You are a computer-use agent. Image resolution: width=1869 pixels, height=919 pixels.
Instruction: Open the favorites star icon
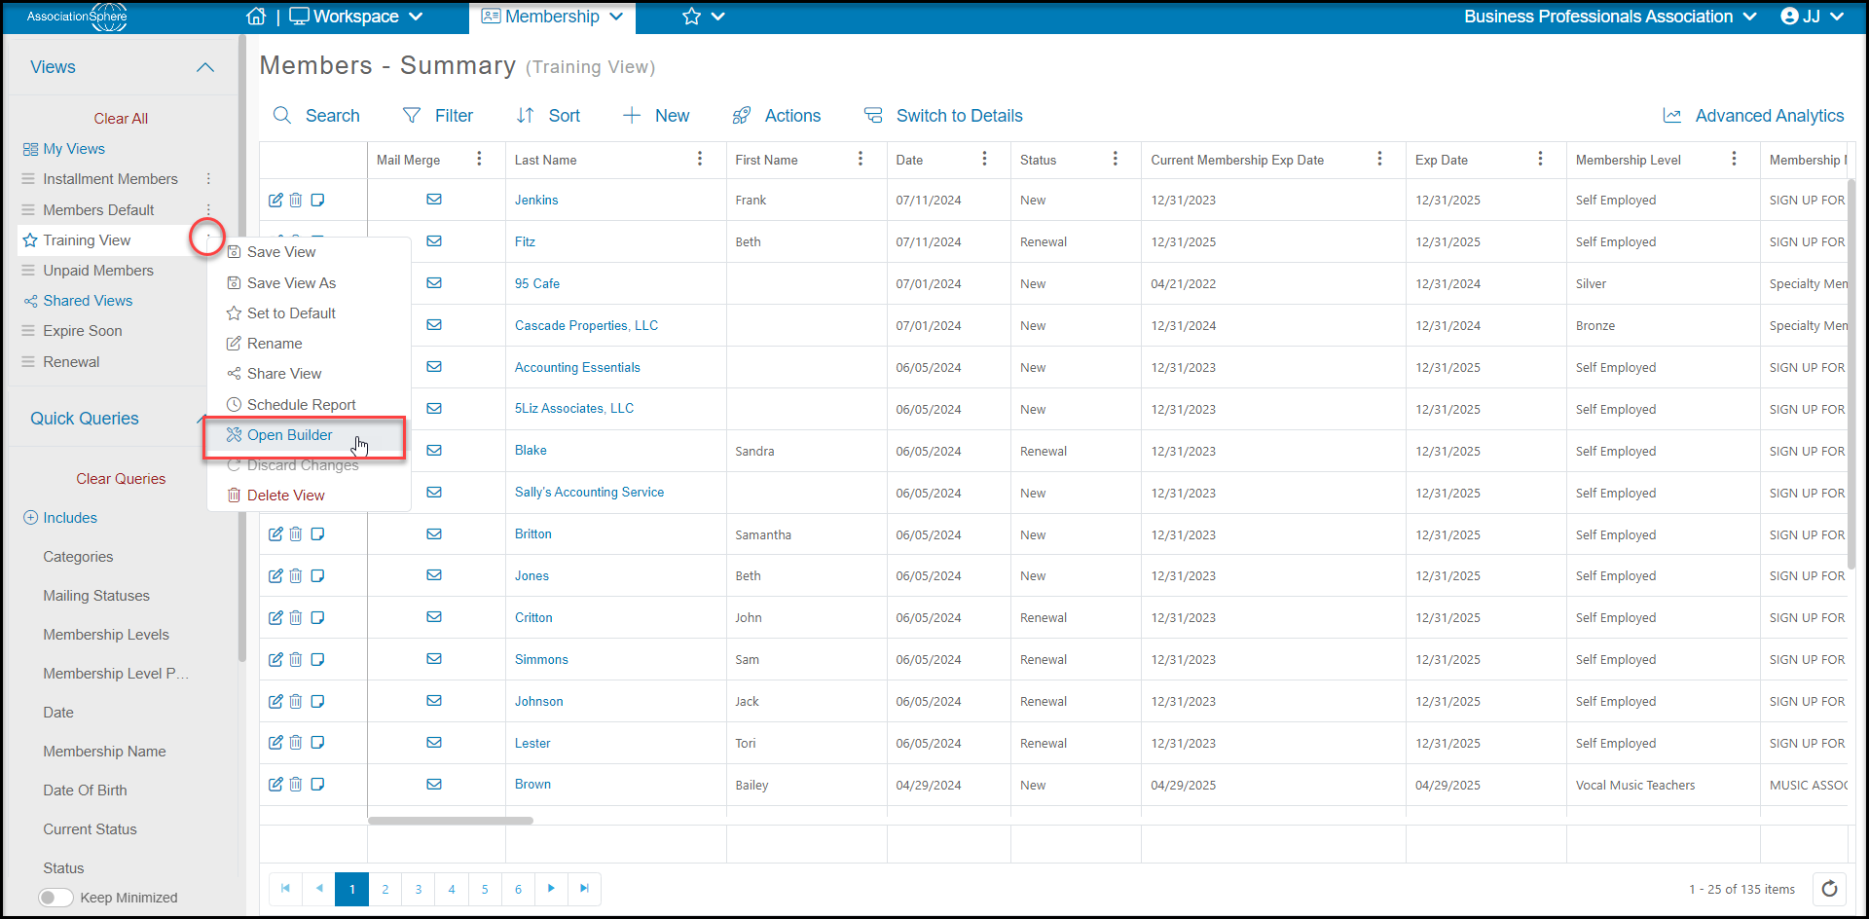coord(691,17)
